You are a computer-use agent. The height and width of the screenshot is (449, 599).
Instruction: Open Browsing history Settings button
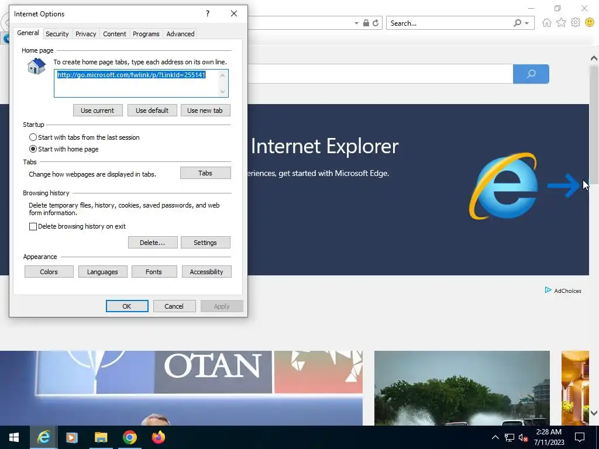coord(205,243)
